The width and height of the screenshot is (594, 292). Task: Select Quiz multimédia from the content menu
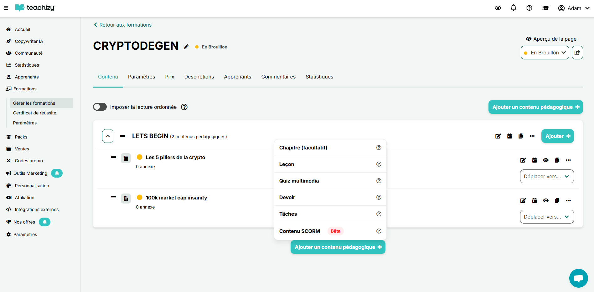[299, 181]
